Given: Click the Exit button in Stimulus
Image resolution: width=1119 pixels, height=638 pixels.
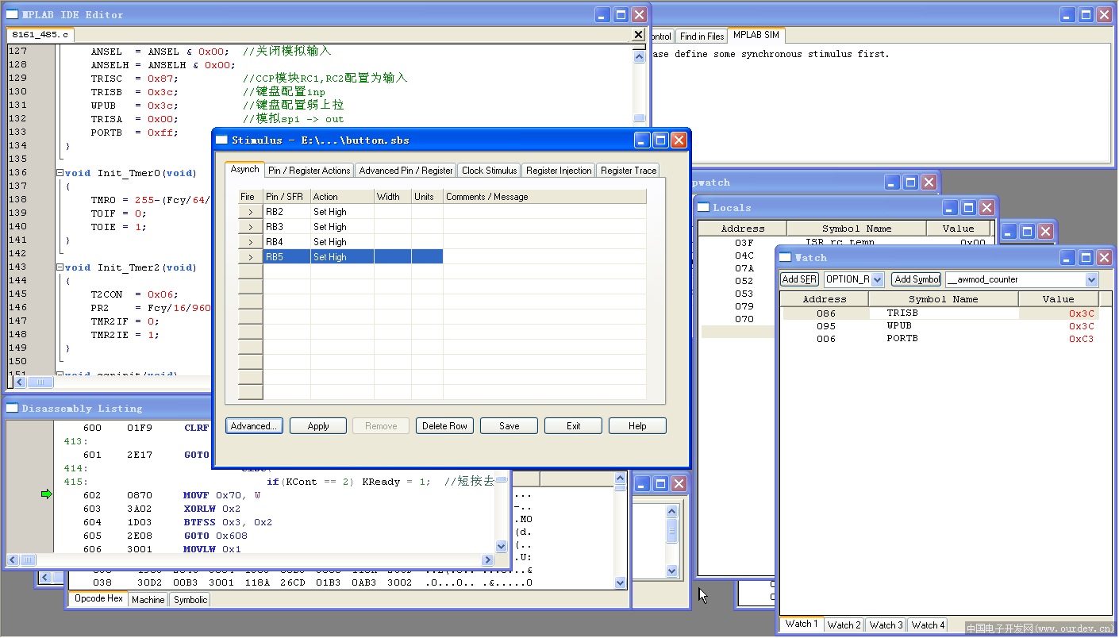Looking at the screenshot, I should (x=574, y=426).
